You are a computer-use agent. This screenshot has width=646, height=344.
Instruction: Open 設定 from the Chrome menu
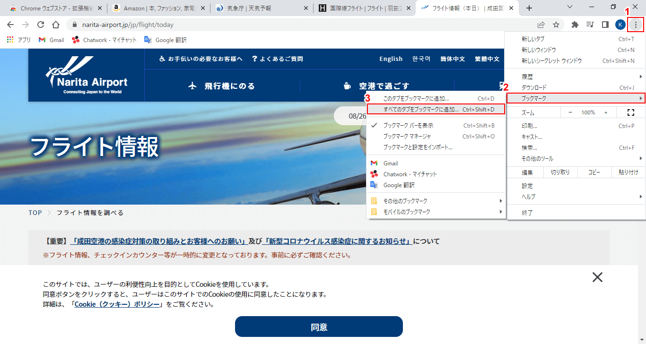click(x=576, y=186)
